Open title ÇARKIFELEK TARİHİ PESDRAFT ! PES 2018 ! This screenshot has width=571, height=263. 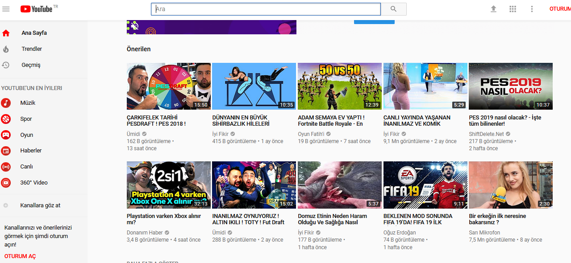tap(156, 121)
